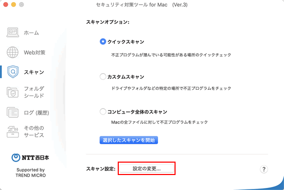The image size is (284, 190).
Task: Select the クイックスキャン radio button
Action: pyautogui.click(x=103, y=42)
